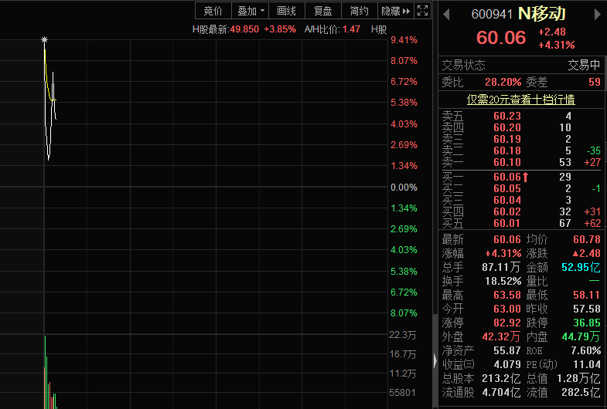Click 均价 value 60.78
Screen dimensions: 607x409
[587, 239]
